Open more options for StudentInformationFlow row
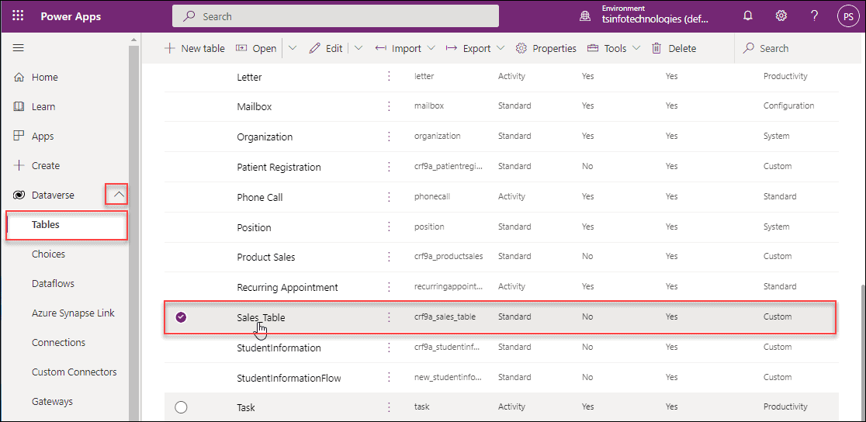This screenshot has height=422, width=866. coord(390,377)
